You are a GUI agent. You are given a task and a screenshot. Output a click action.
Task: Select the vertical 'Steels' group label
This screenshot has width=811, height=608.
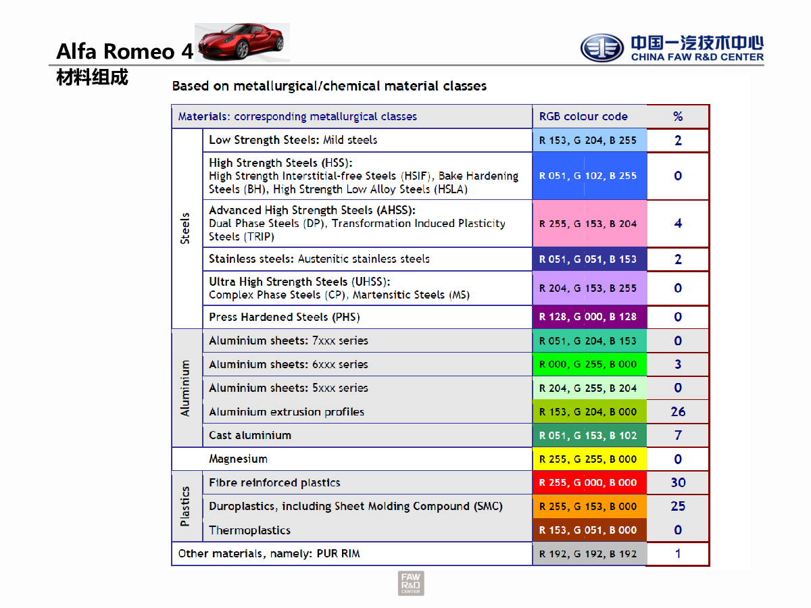pyautogui.click(x=186, y=228)
